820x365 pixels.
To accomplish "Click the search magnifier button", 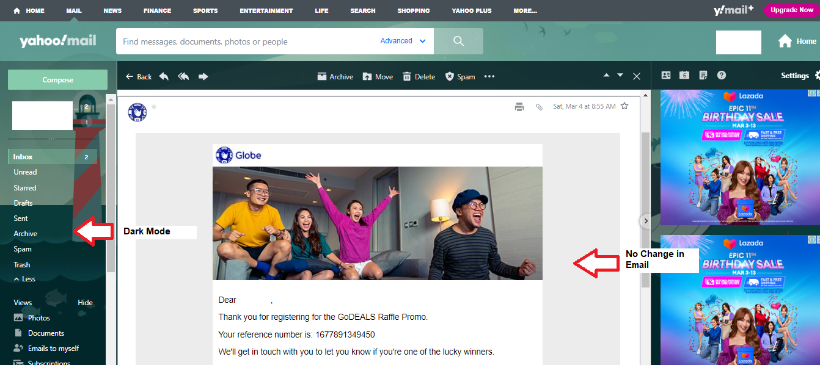I will [x=459, y=42].
